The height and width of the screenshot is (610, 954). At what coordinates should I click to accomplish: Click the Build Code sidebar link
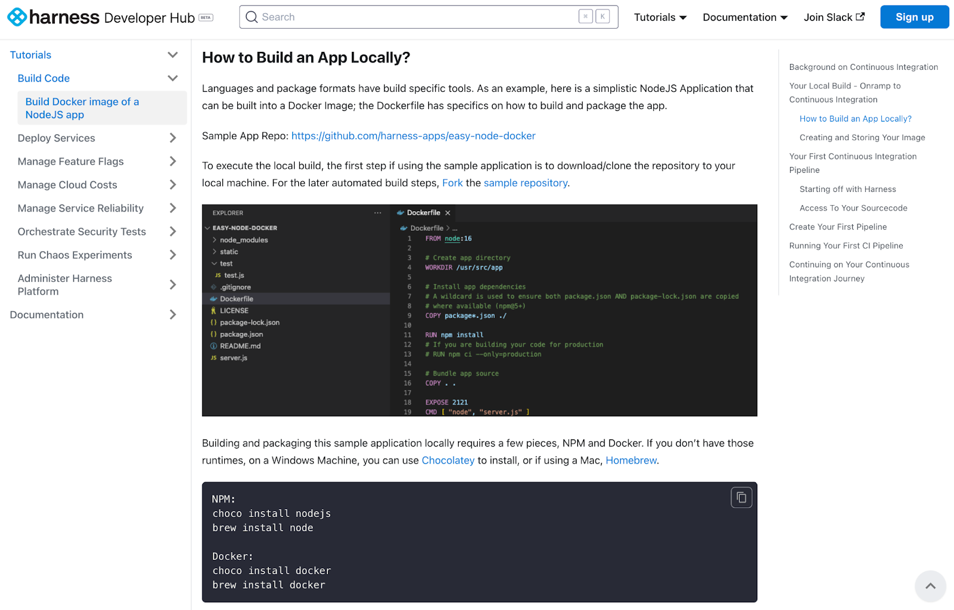coord(44,78)
